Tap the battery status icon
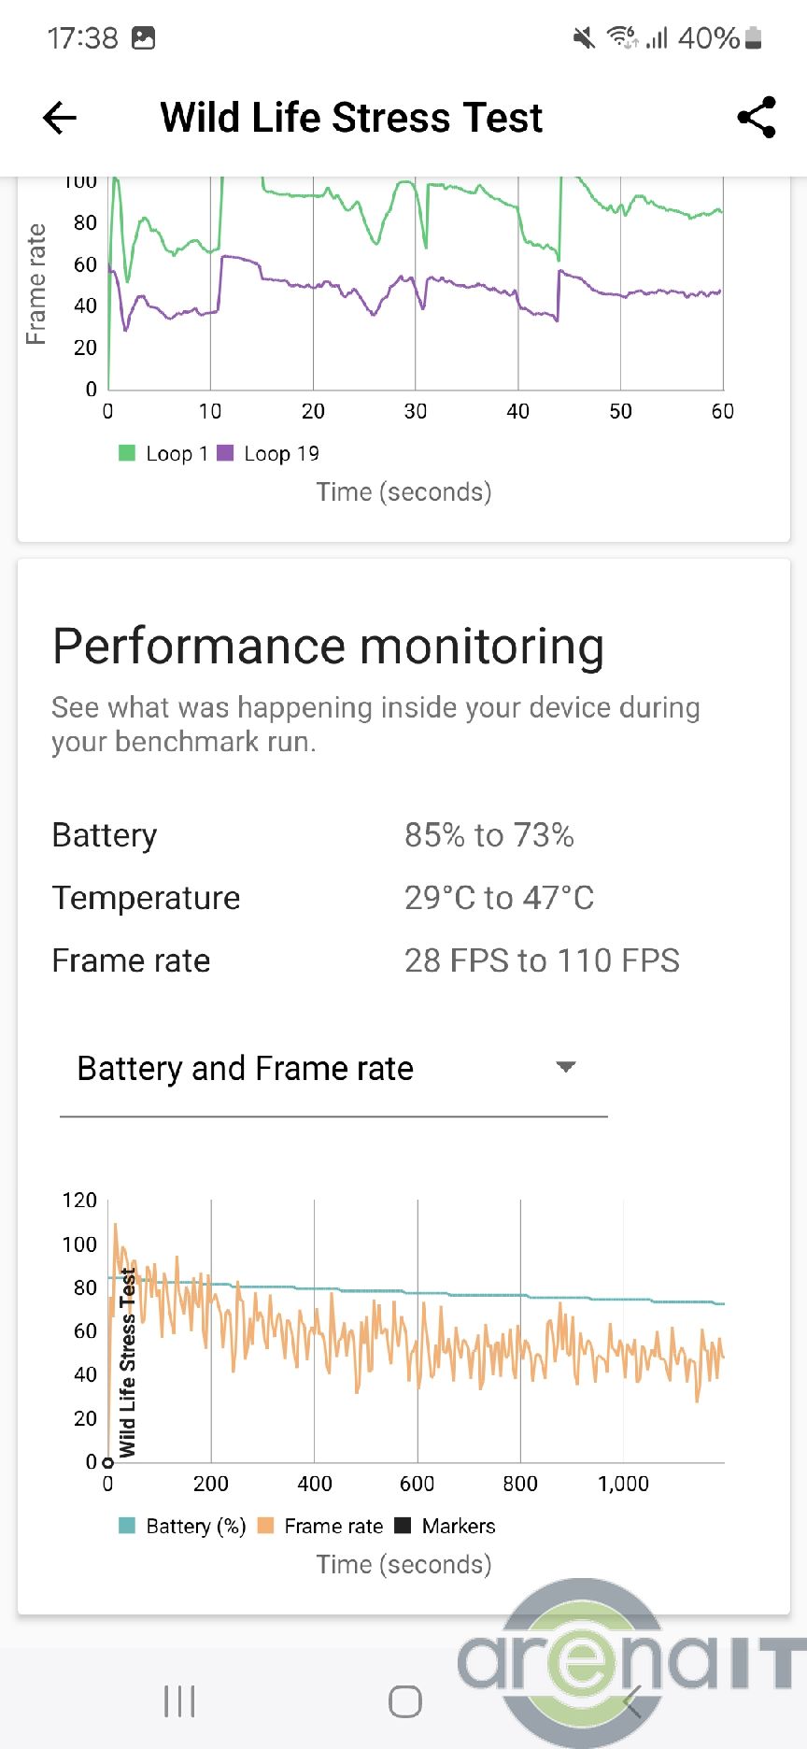Viewport: 807px width, 1749px height. pos(754,38)
